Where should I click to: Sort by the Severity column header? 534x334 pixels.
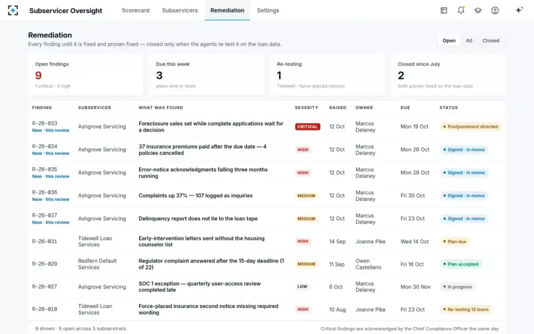tap(307, 108)
